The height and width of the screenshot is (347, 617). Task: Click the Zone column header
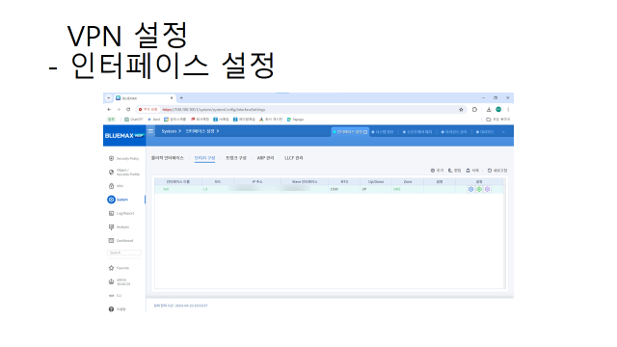[408, 182]
